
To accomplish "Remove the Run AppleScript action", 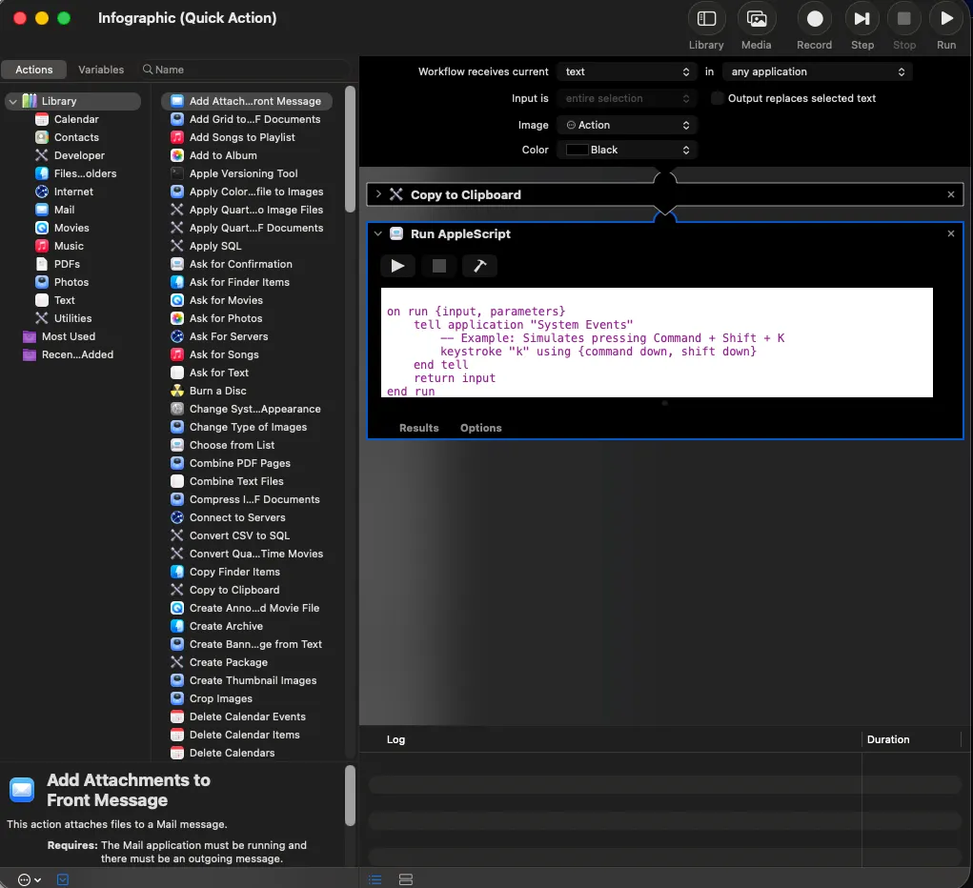I will [x=951, y=234].
